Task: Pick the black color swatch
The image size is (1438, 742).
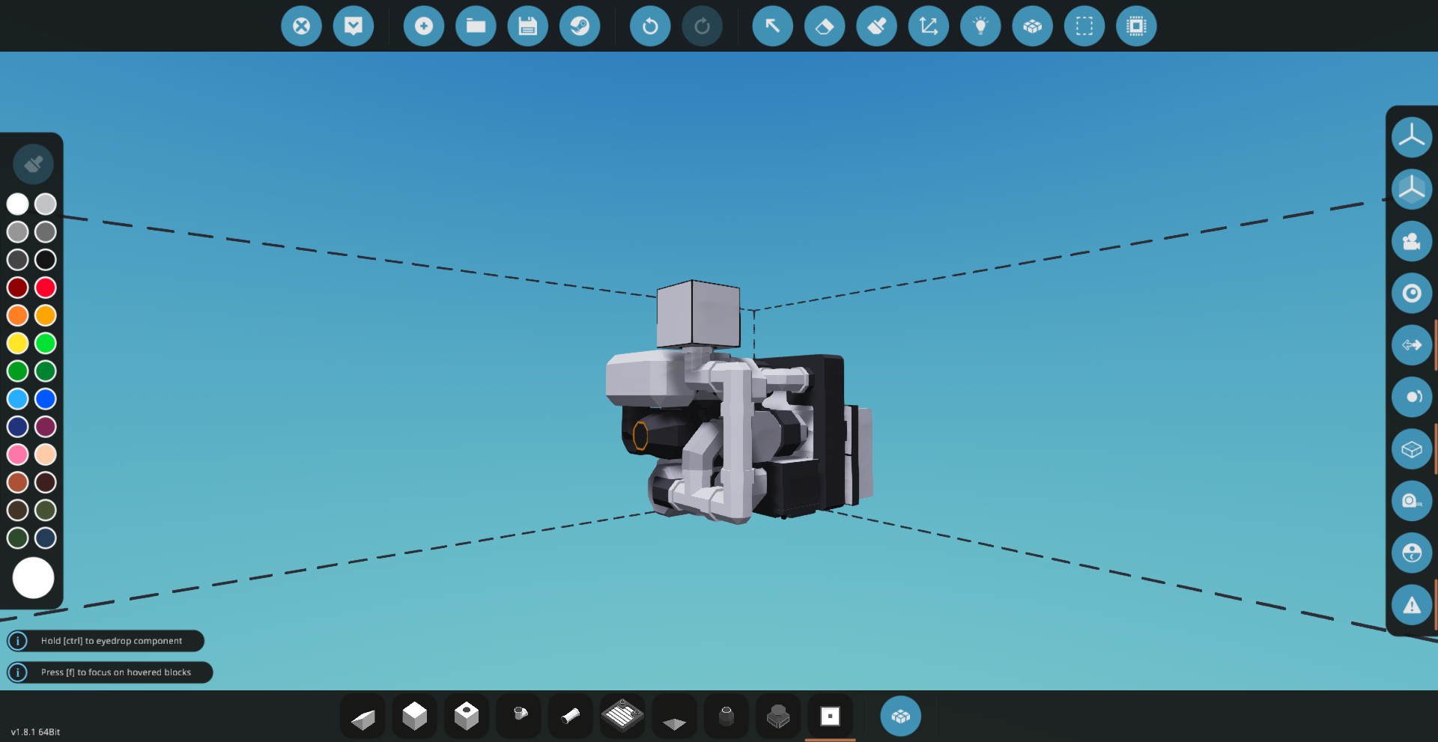Action: click(x=46, y=260)
